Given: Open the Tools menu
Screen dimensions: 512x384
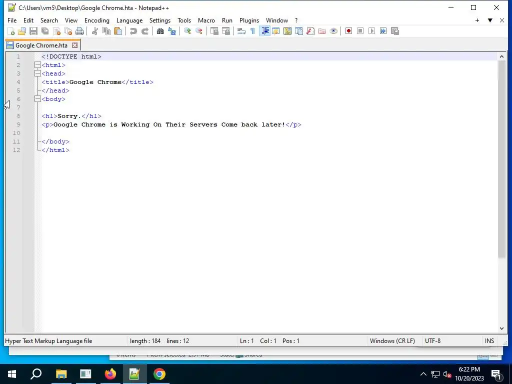Looking at the screenshot, I should (184, 20).
